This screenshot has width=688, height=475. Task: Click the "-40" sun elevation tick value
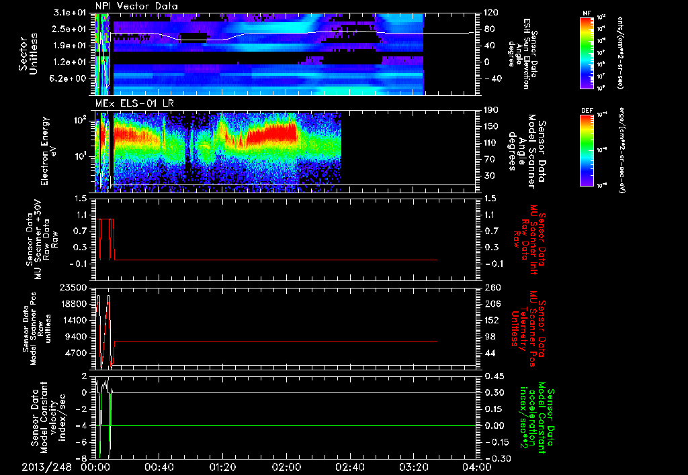492,78
